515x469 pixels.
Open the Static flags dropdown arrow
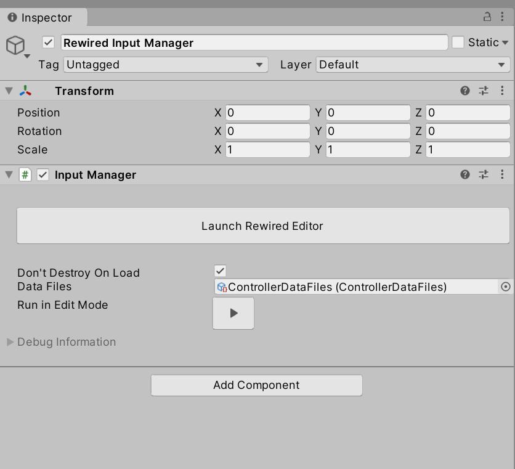505,43
